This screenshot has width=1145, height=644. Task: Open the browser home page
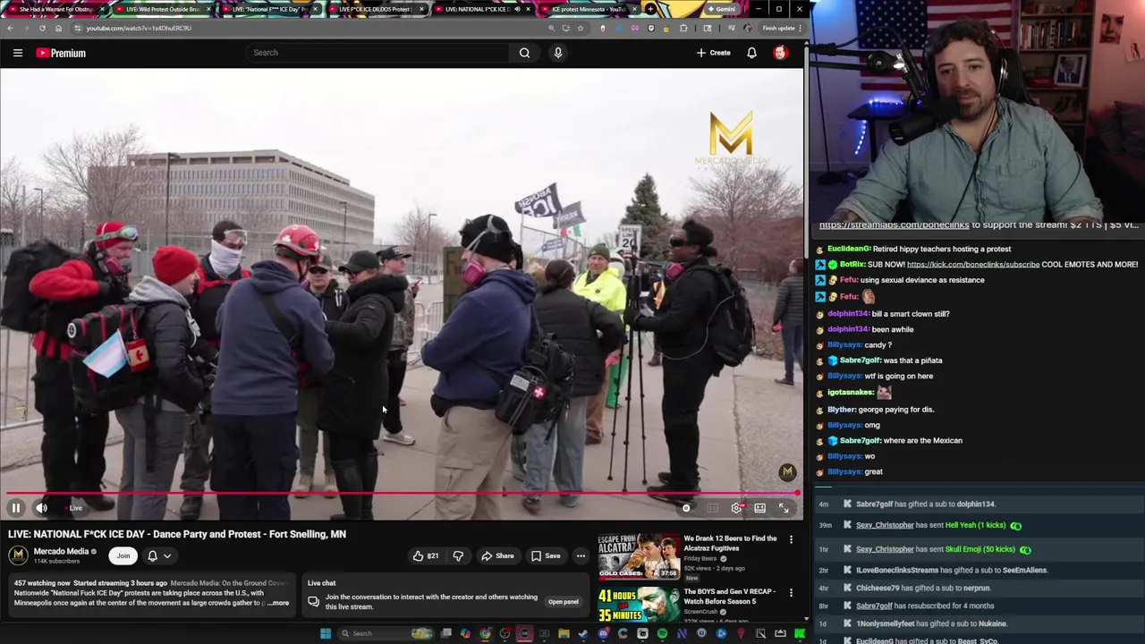point(58,28)
